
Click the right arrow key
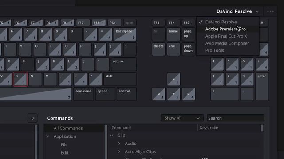[189, 94]
